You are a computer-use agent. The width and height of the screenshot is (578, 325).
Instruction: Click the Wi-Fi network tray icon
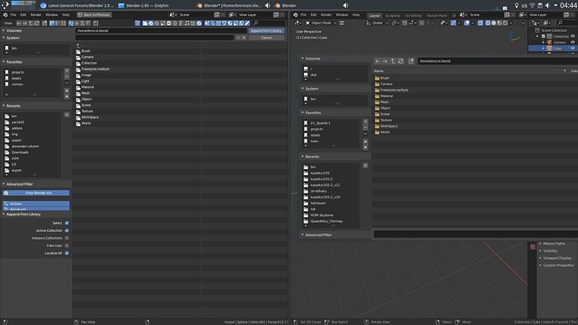532,6
